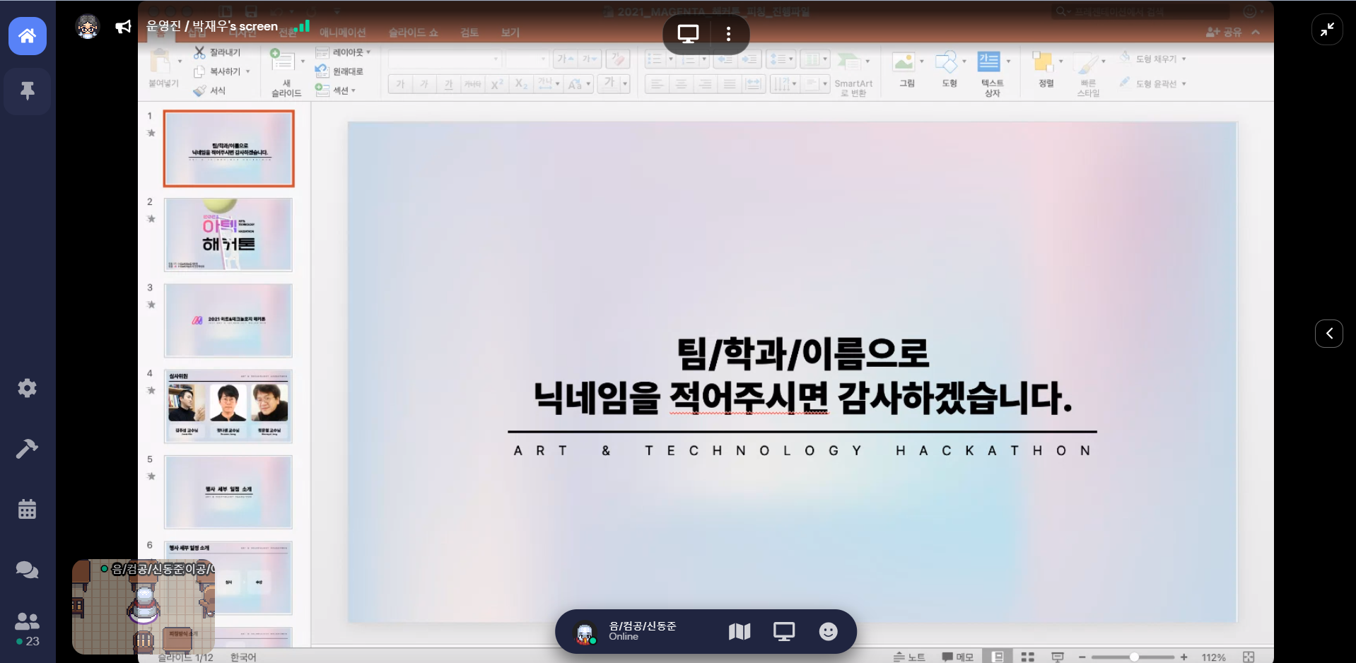Open the Section (섹션) dropdown

pos(335,90)
